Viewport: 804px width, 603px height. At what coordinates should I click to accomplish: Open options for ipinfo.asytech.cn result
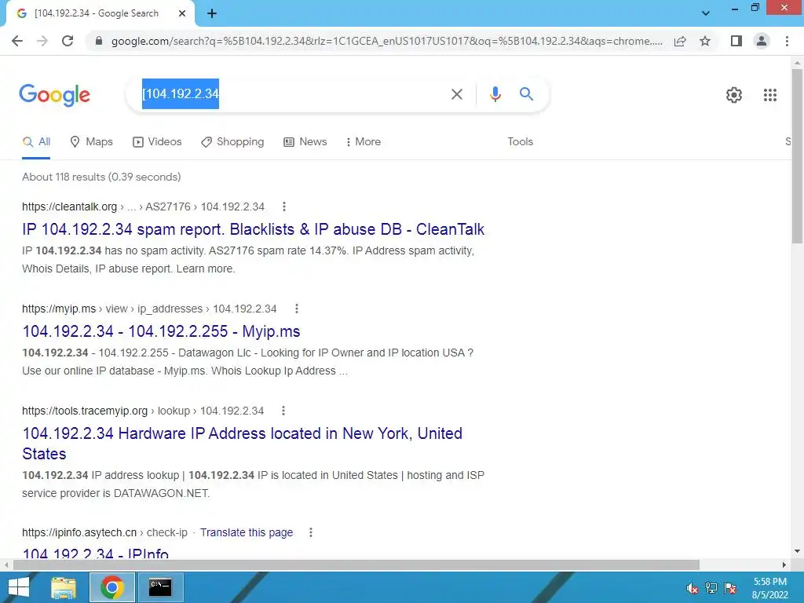click(x=310, y=532)
